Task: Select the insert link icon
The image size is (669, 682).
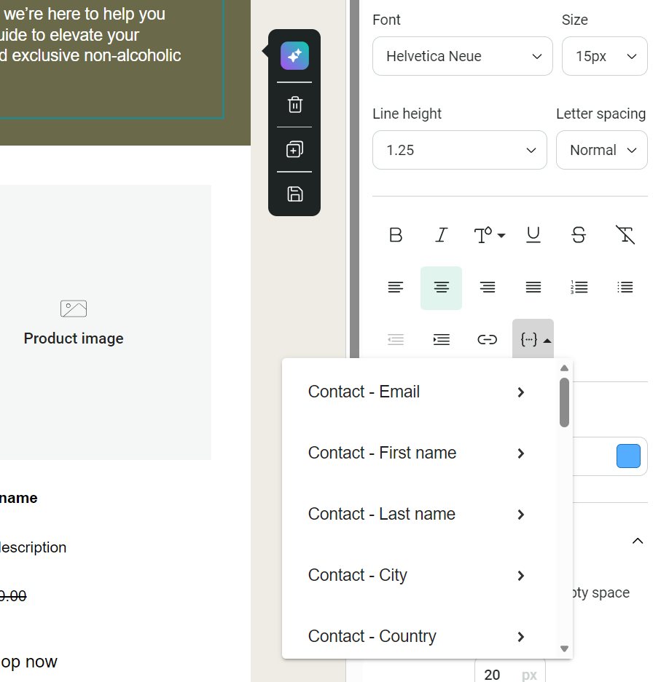Action: [487, 338]
